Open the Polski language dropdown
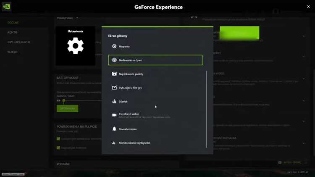Viewport: 315px width, 177px height. pyautogui.click(x=68, y=18)
